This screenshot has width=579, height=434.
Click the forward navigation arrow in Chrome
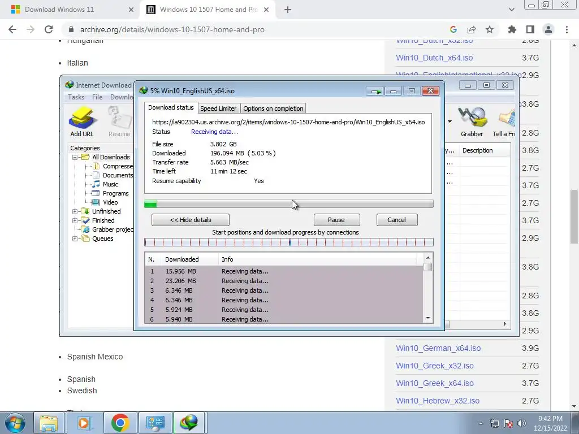[x=31, y=29]
